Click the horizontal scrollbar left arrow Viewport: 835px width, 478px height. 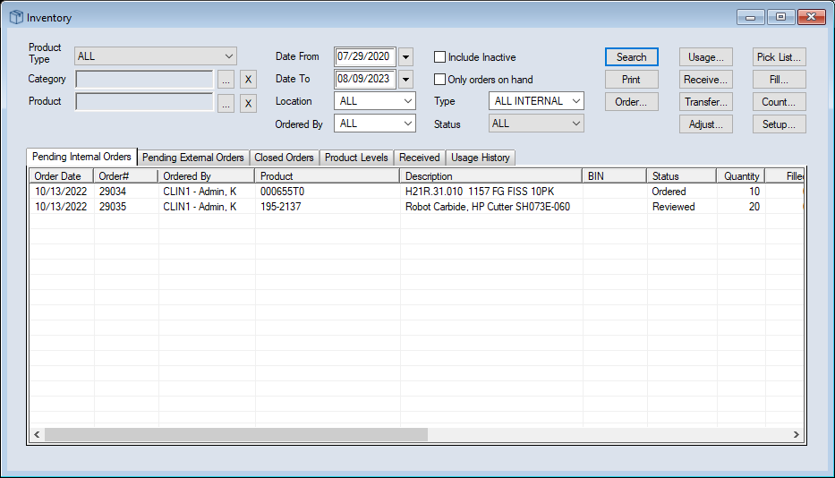tap(38, 434)
